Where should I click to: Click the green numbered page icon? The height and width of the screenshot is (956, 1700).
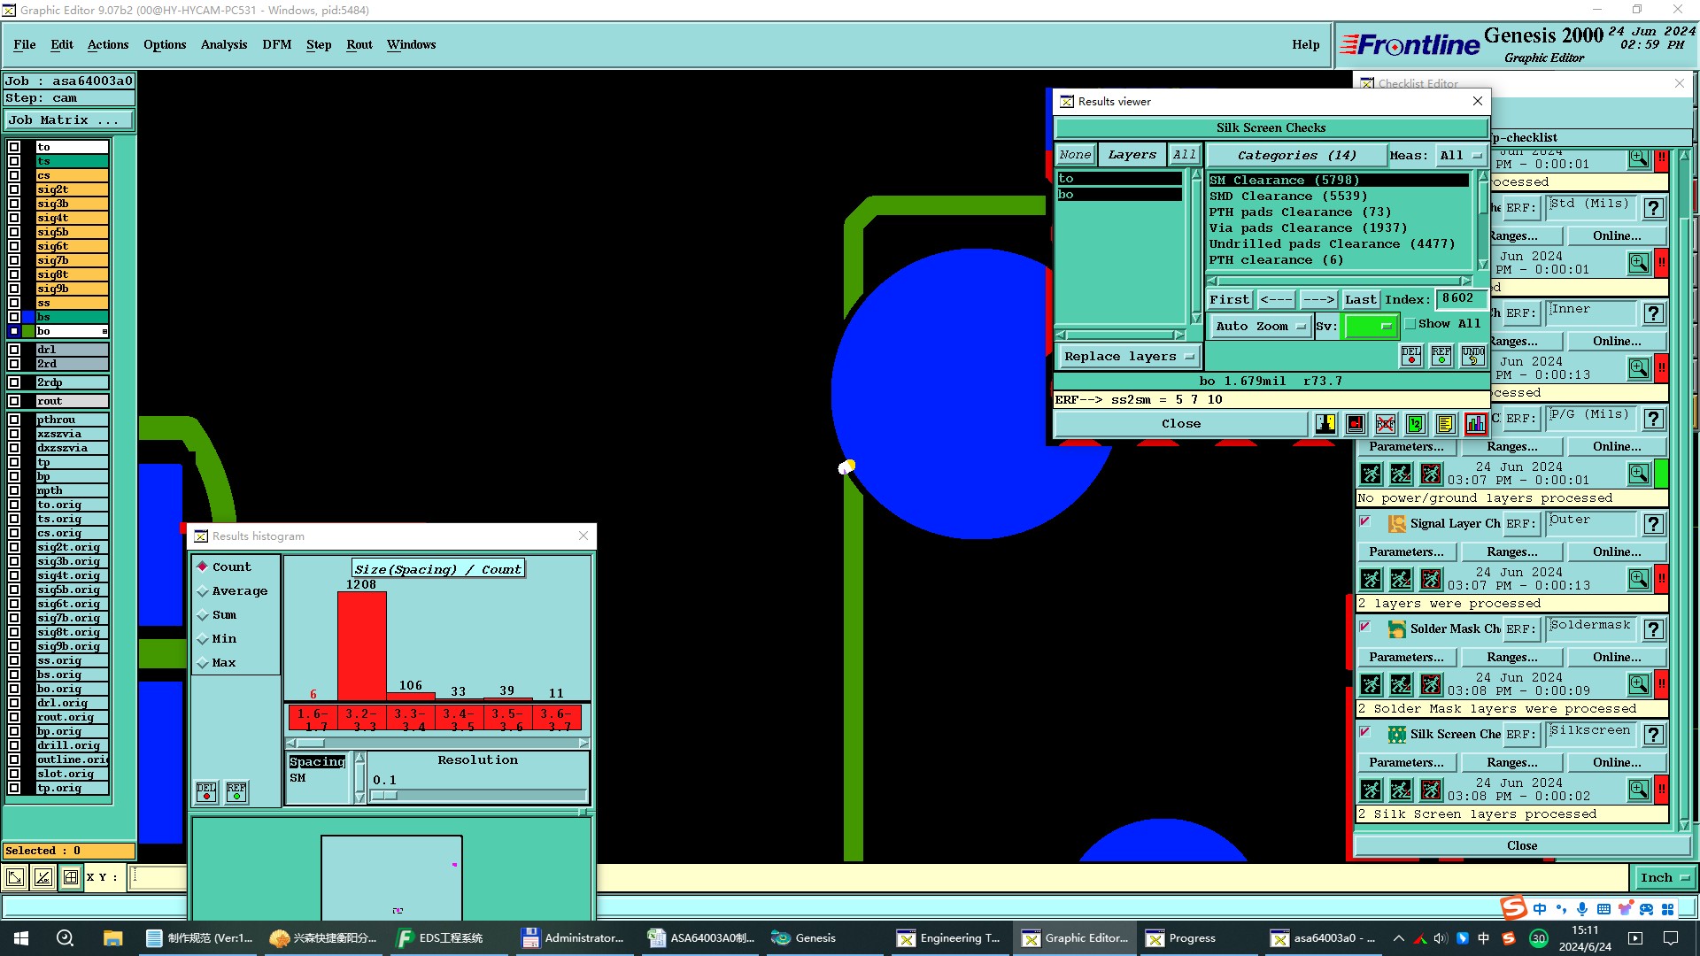click(x=1415, y=424)
